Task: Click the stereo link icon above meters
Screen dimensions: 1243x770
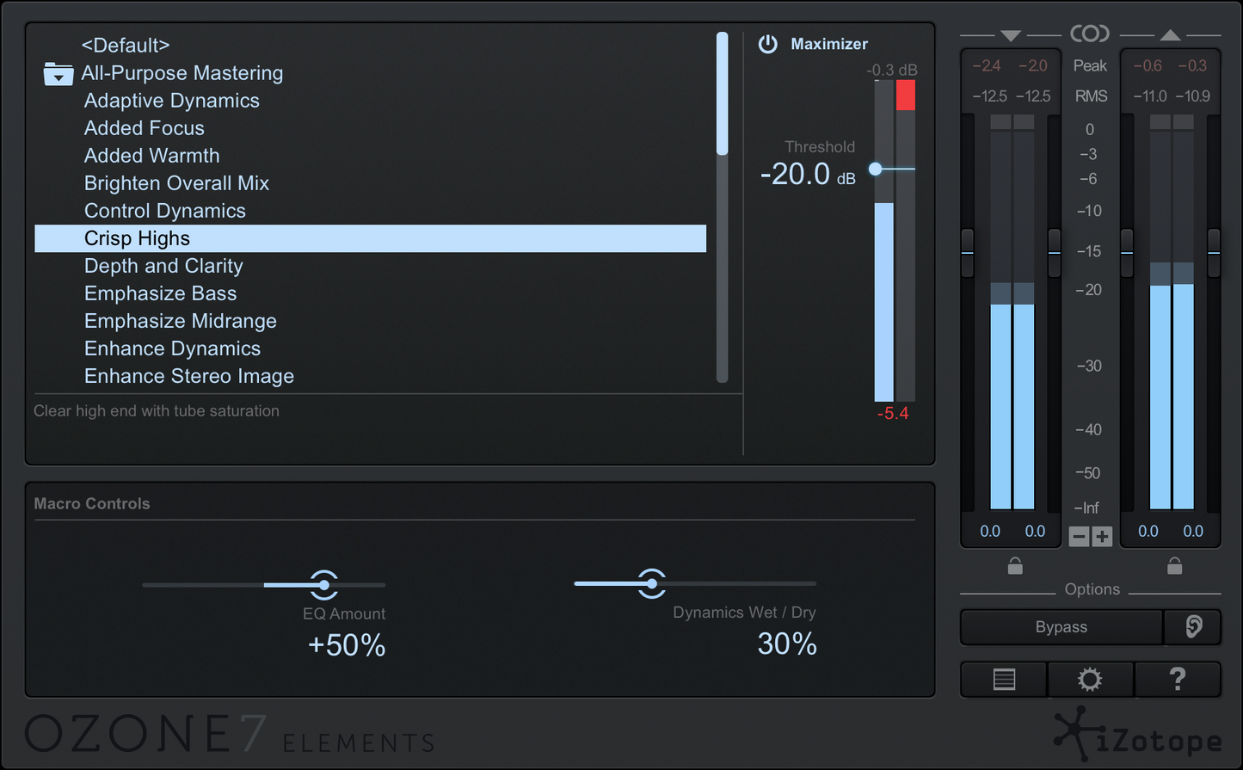Action: click(1090, 34)
